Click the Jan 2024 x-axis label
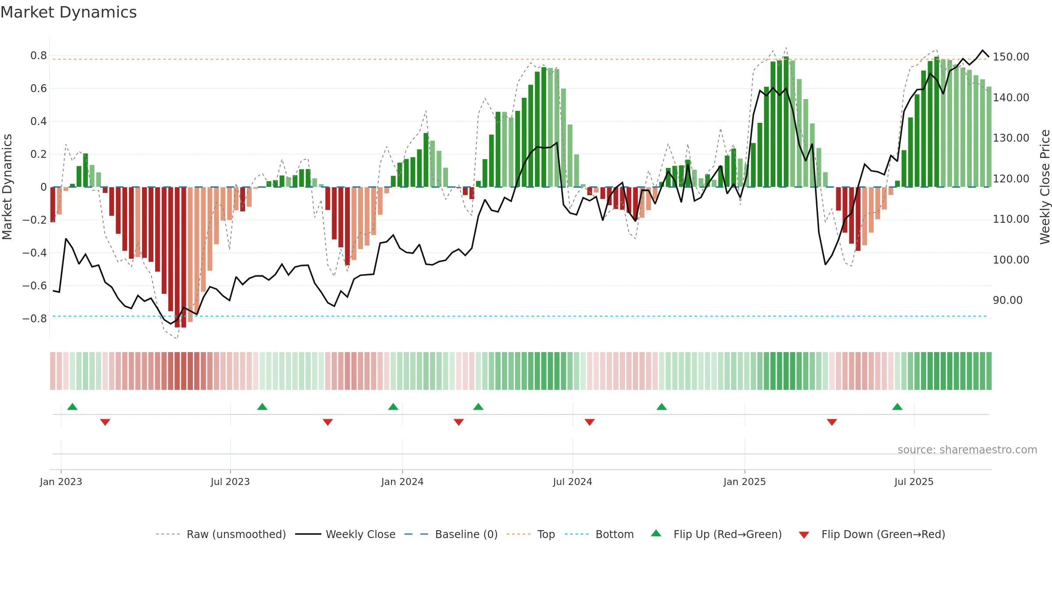Screen dimensions: 1052x592 [x=402, y=481]
